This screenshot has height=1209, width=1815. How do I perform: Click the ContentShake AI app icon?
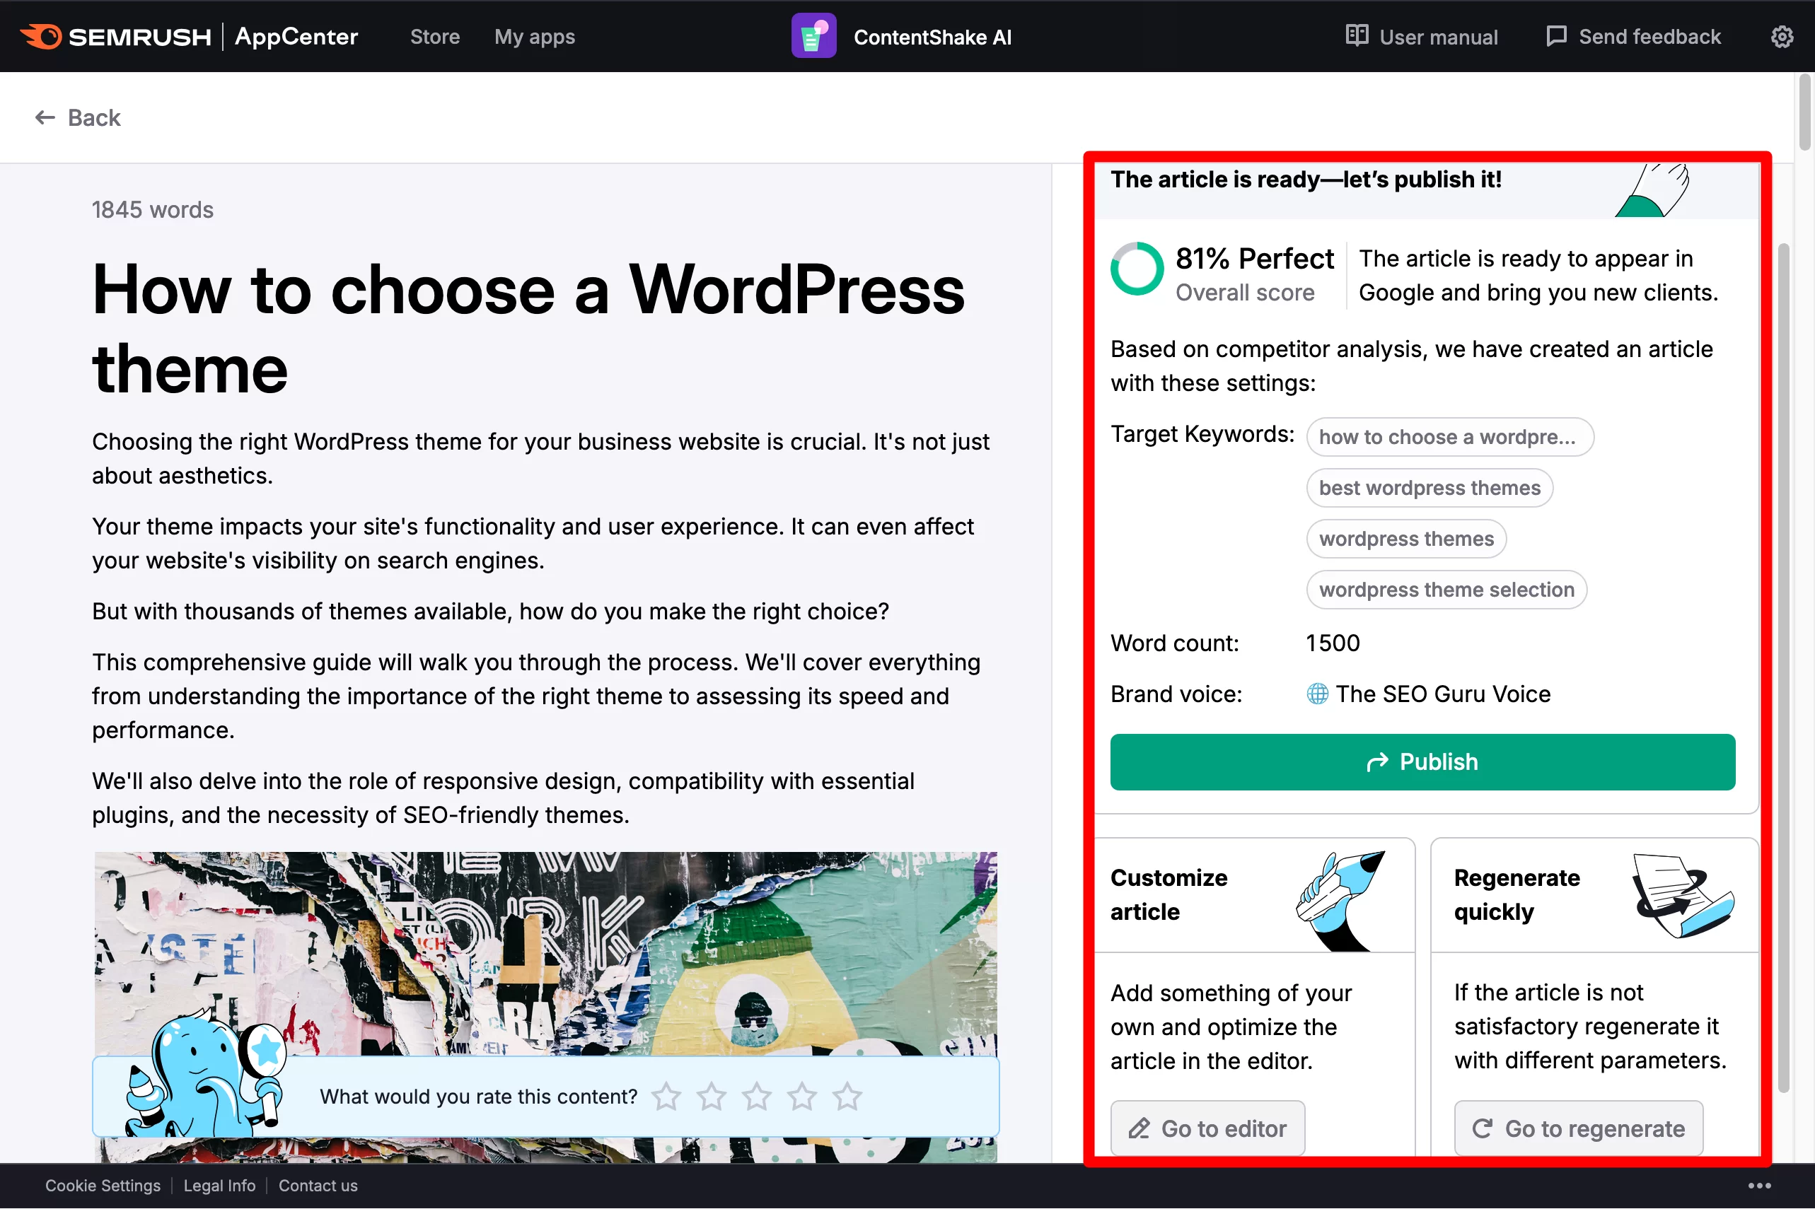point(811,37)
